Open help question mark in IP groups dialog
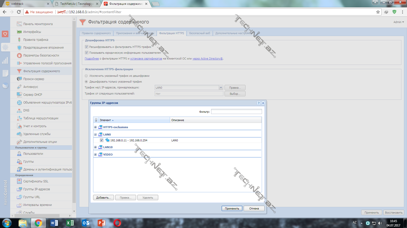 (x=259, y=103)
